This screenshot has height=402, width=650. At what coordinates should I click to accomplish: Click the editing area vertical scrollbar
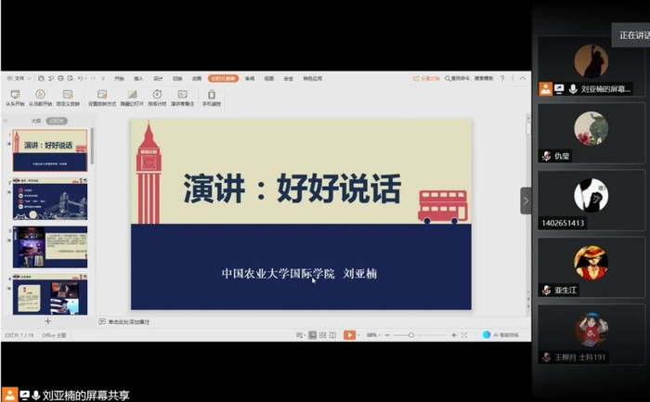(x=528, y=127)
